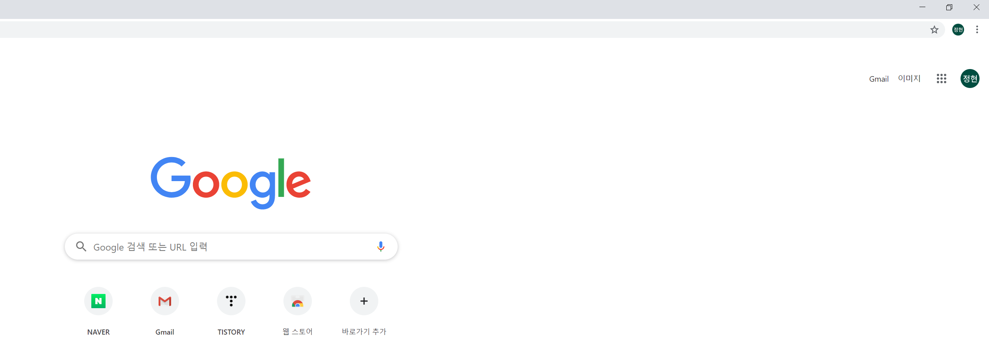Viewport: 989px width, 363px height.
Task: Click the 웹 스토어 shortcut label
Action: pos(298,332)
